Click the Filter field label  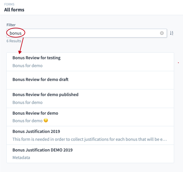coord(11,25)
